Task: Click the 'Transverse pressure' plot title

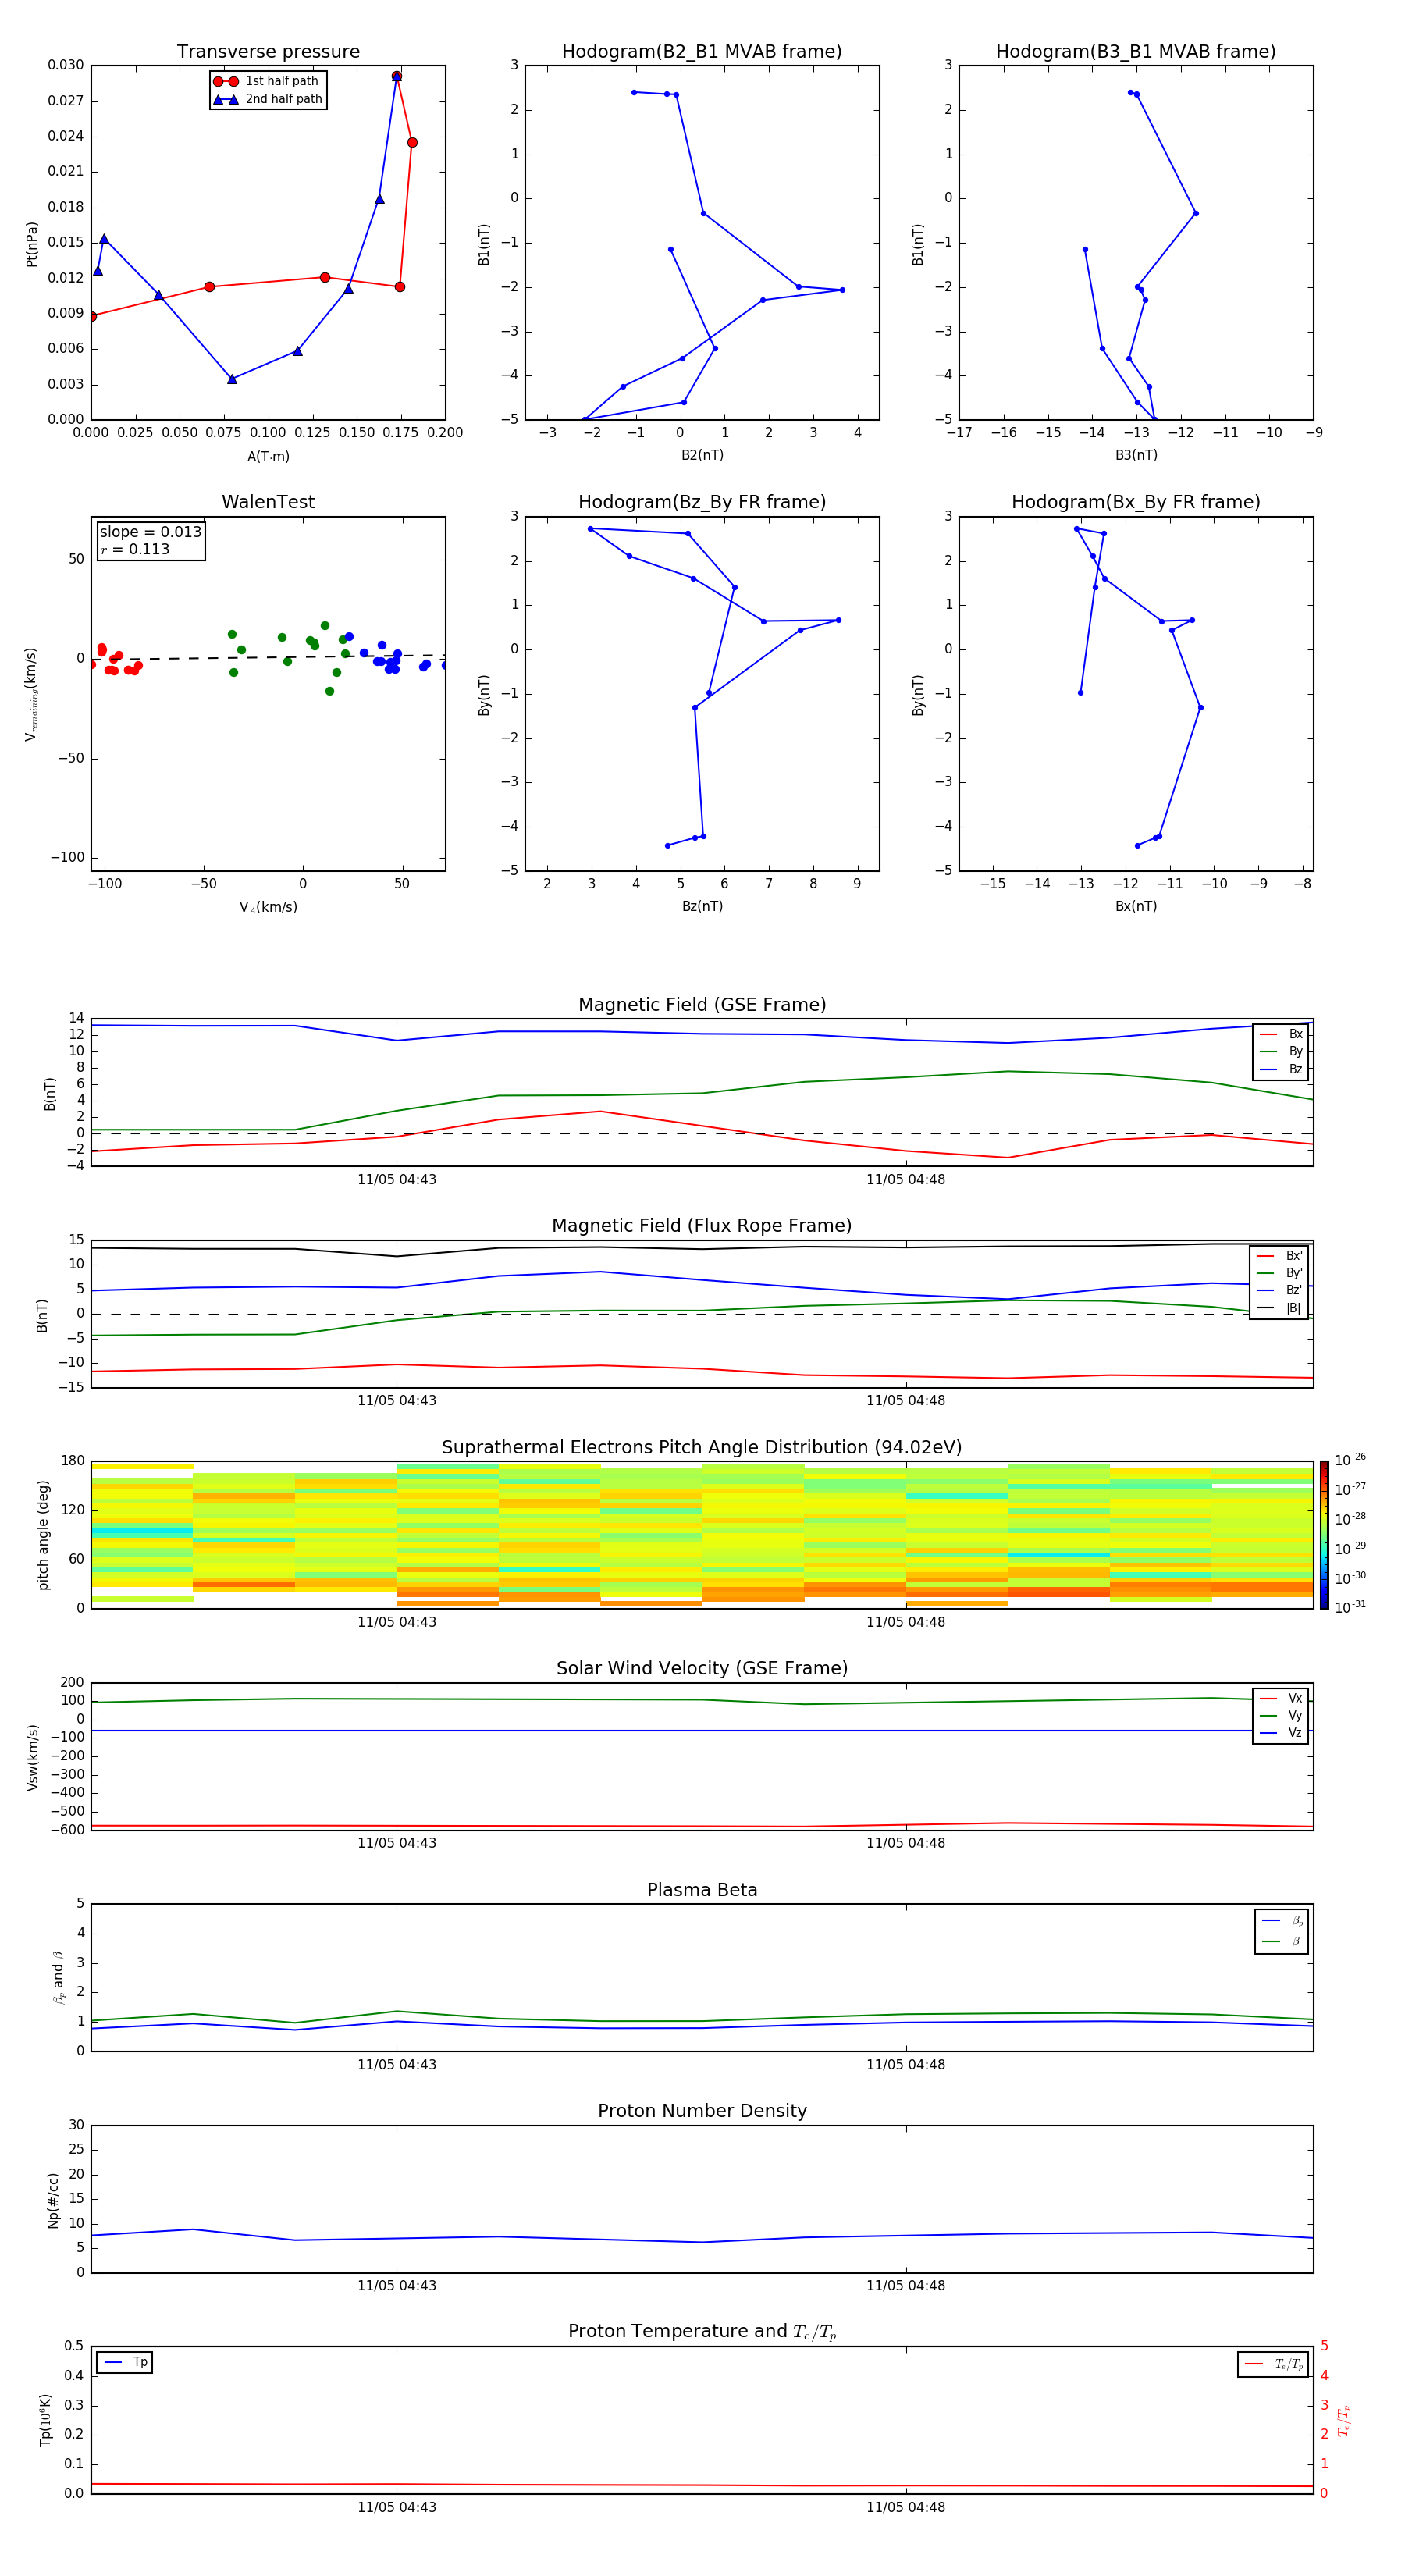Action: point(268,52)
